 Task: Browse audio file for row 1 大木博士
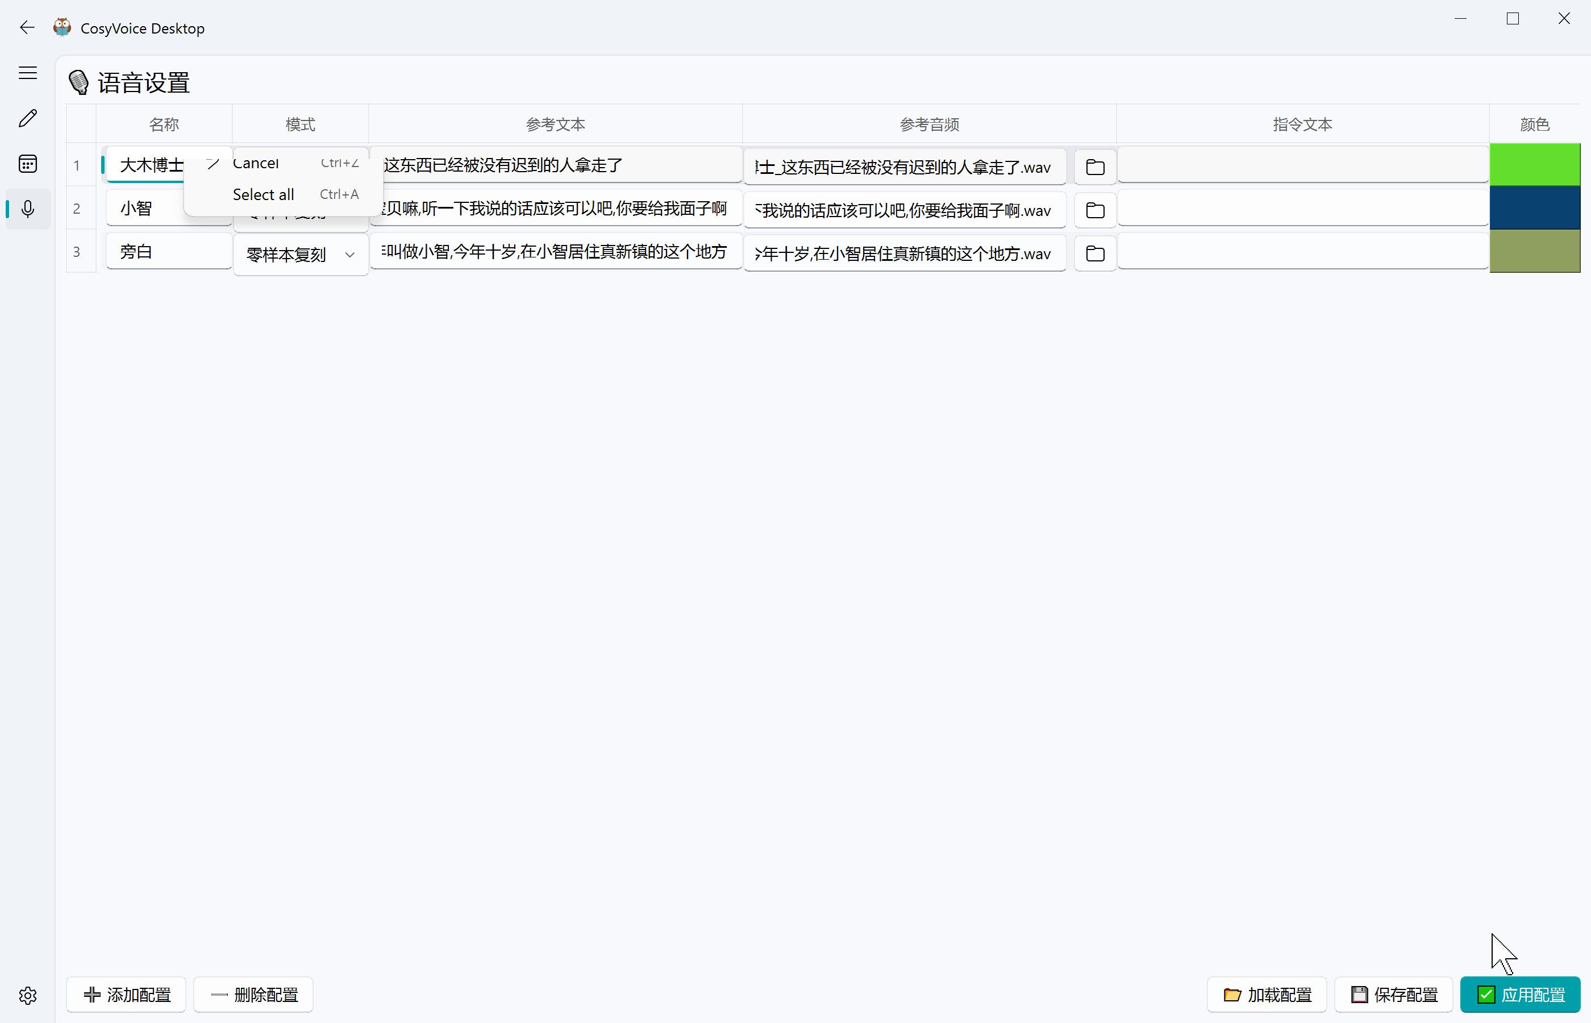coord(1094,167)
